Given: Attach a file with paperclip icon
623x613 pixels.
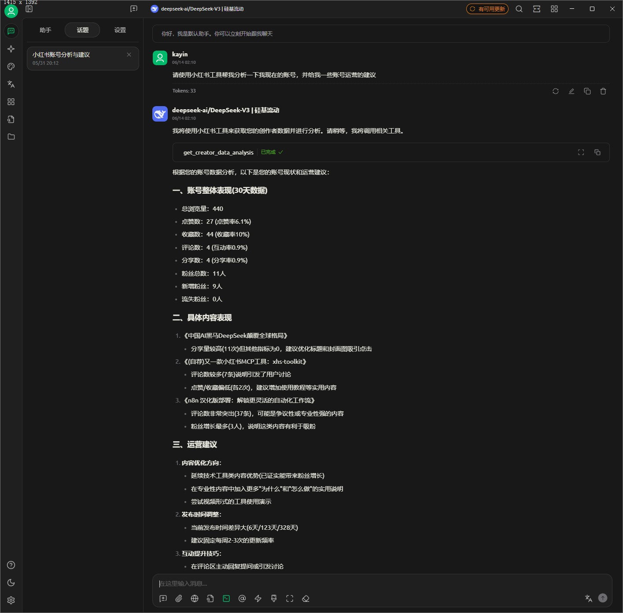Looking at the screenshot, I should point(179,598).
